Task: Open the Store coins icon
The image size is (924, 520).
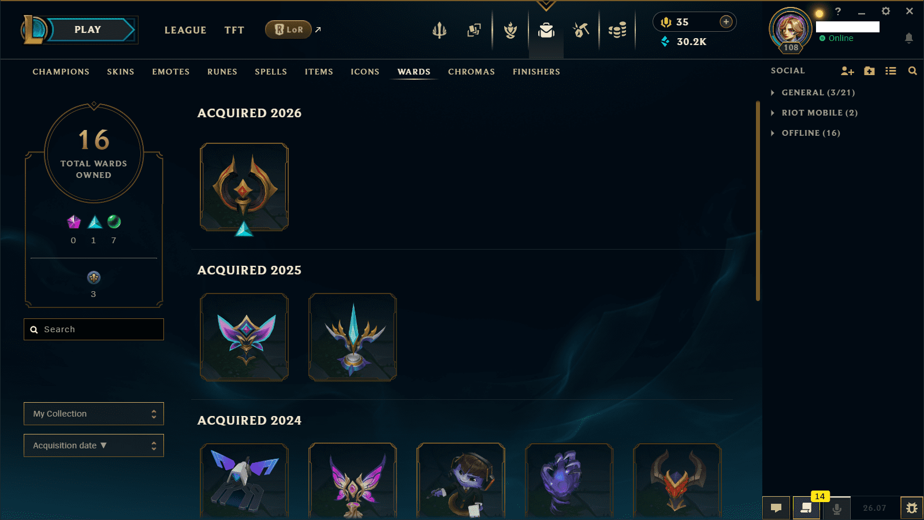Action: coord(617,30)
